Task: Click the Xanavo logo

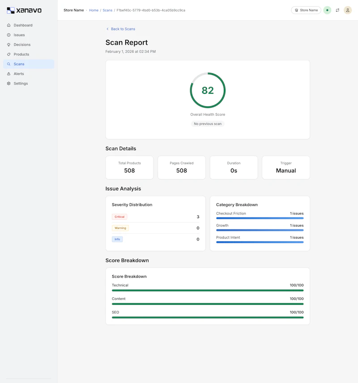Action: pyautogui.click(x=24, y=10)
